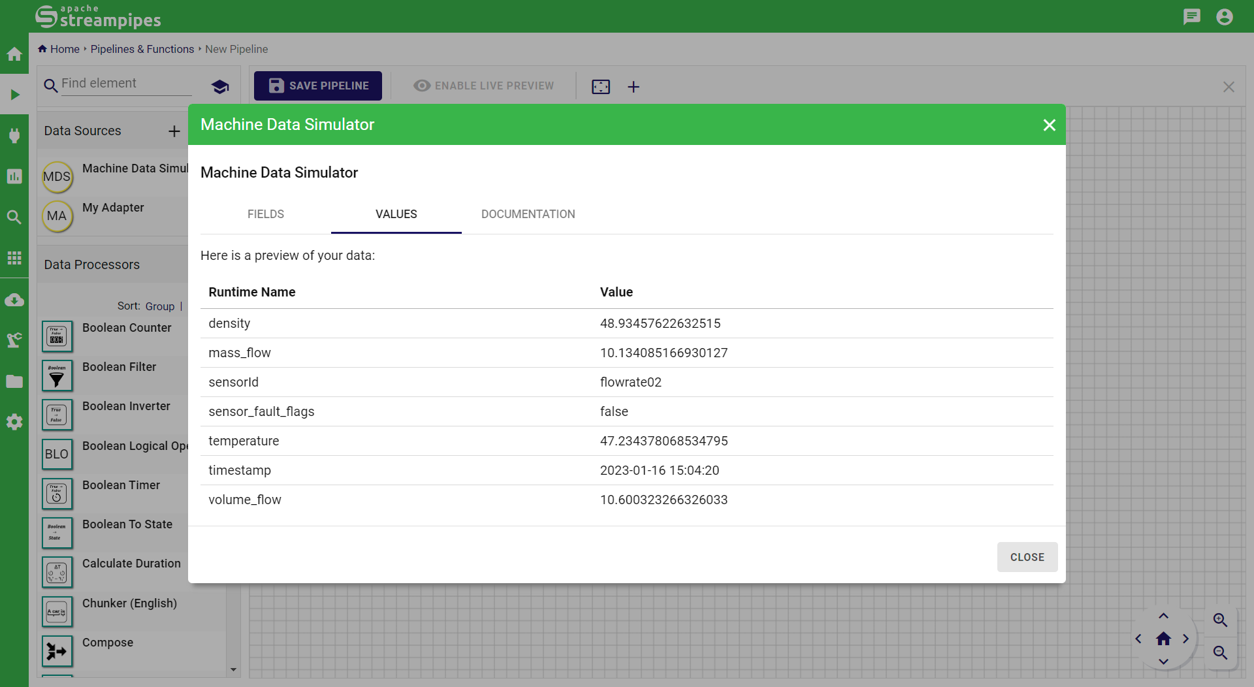Click the Group sort link
Screen dimensions: 1254x687
pyautogui.click(x=159, y=306)
